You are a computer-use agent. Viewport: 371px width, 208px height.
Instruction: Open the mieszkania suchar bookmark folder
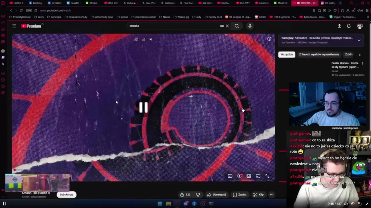click(x=144, y=17)
